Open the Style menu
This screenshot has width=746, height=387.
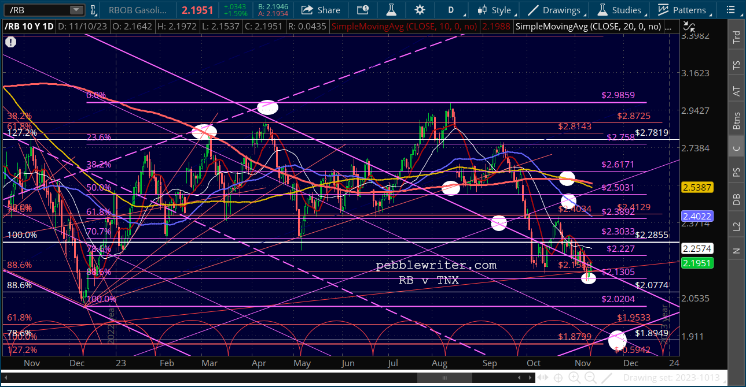coord(494,10)
